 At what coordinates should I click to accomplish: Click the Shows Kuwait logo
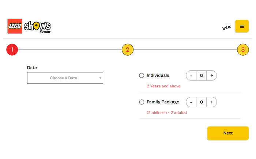[37, 27]
